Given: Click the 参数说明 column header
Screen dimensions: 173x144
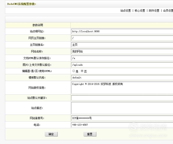Looking at the screenshot, I should 38,25.
